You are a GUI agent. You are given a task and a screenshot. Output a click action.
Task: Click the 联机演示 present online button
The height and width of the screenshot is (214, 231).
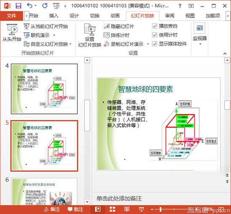coord(37,35)
